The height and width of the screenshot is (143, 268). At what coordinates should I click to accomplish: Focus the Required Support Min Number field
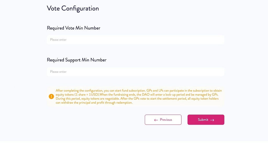click(135, 72)
